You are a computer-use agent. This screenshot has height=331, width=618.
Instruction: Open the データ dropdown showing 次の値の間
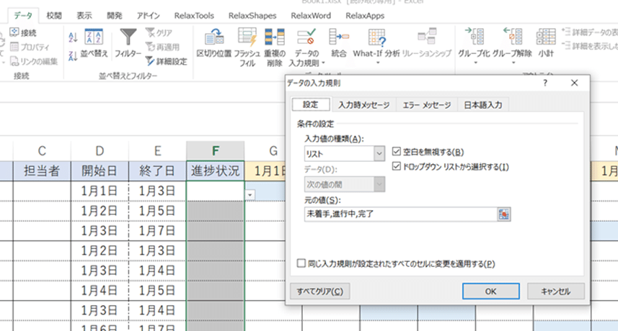pyautogui.click(x=345, y=184)
